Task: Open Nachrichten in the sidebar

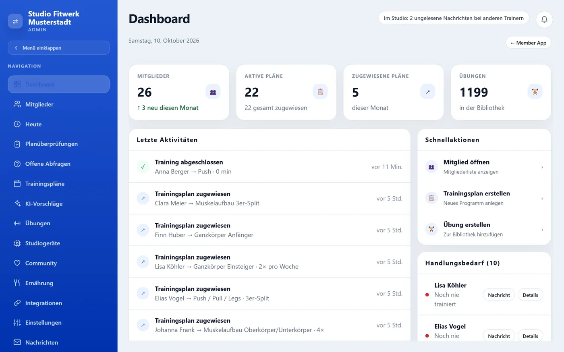Action: [x=59, y=343]
